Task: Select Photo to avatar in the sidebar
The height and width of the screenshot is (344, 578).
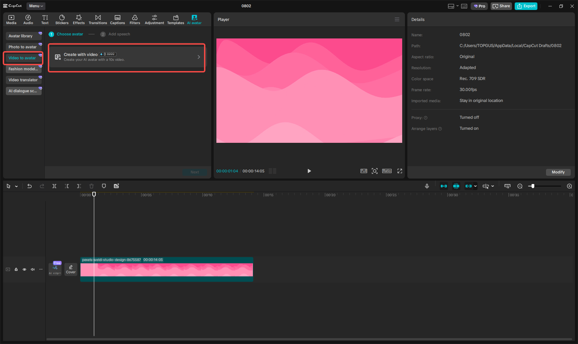Action: coord(23,47)
